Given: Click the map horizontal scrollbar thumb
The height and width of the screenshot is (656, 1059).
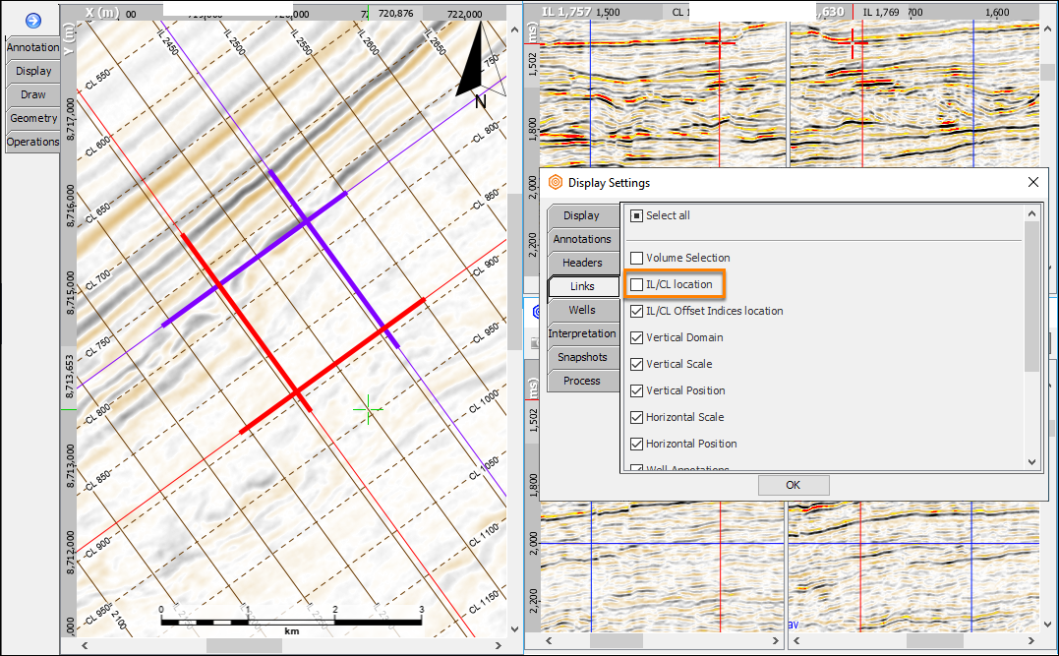Looking at the screenshot, I should pos(244,646).
